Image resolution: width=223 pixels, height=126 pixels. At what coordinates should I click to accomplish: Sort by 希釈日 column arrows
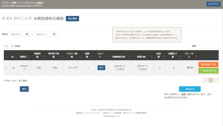coord(29,56)
